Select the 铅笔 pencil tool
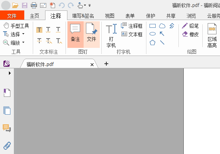The image size is (220, 154). (x=190, y=26)
